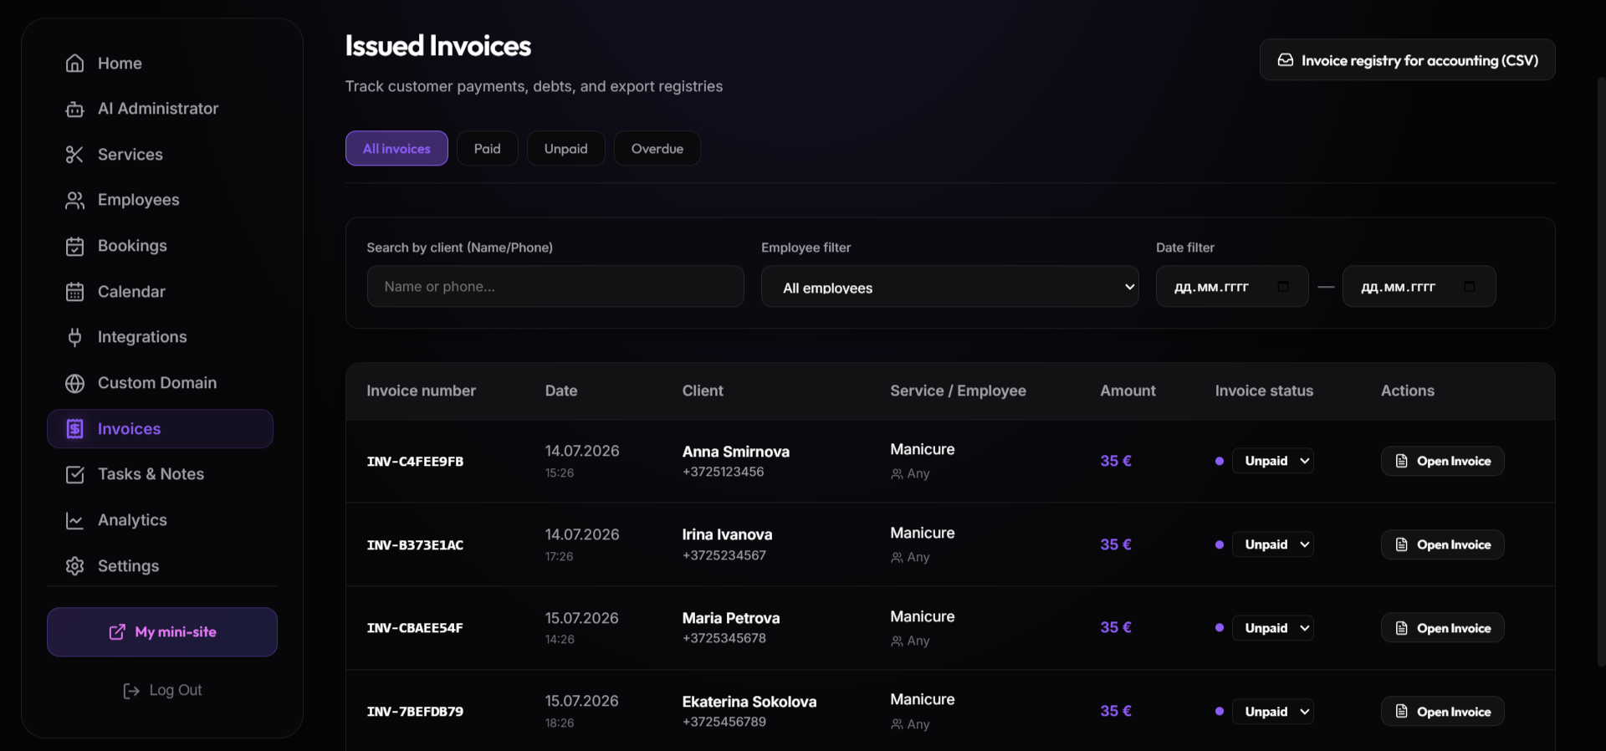This screenshot has width=1606, height=751.
Task: Open calendar picker icon of end date
Action: (x=1470, y=286)
